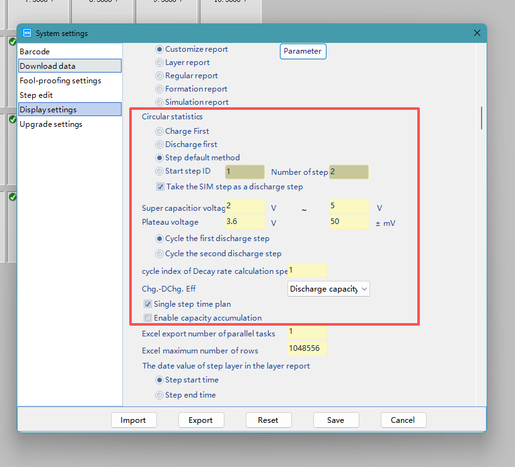Enable capacity accumulation
The image size is (515, 467).
point(148,317)
